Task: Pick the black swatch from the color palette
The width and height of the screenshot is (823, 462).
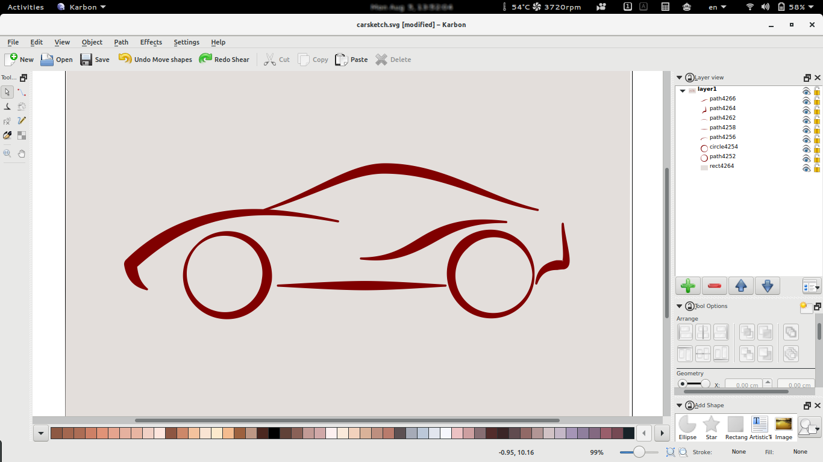Action: (x=274, y=433)
